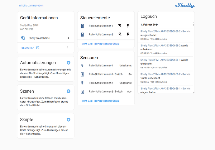Viewport: 215px width, 150px height.
Task: Click Rollo Schlafzimmer-1 sensor flash icon
Action: [x=82, y=65]
